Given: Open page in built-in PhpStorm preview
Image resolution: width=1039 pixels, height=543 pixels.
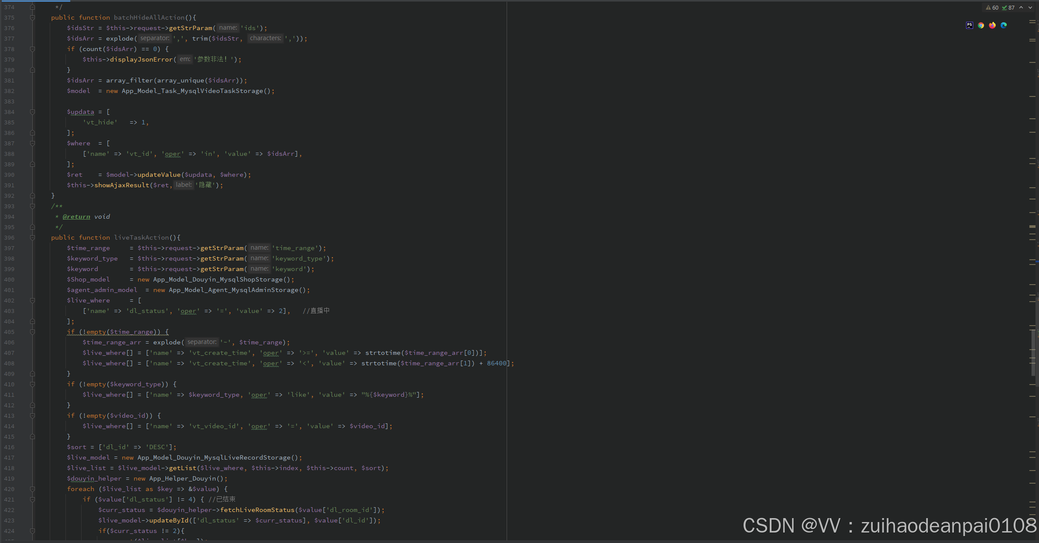Looking at the screenshot, I should coord(969,25).
